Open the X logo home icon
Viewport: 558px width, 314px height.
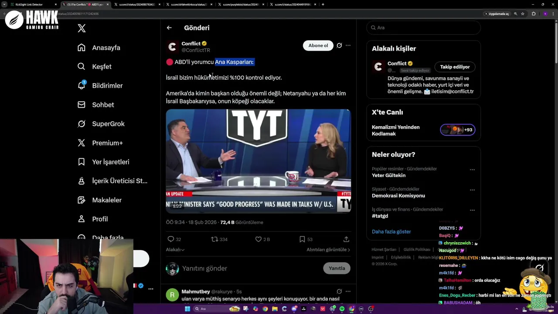coord(82,28)
